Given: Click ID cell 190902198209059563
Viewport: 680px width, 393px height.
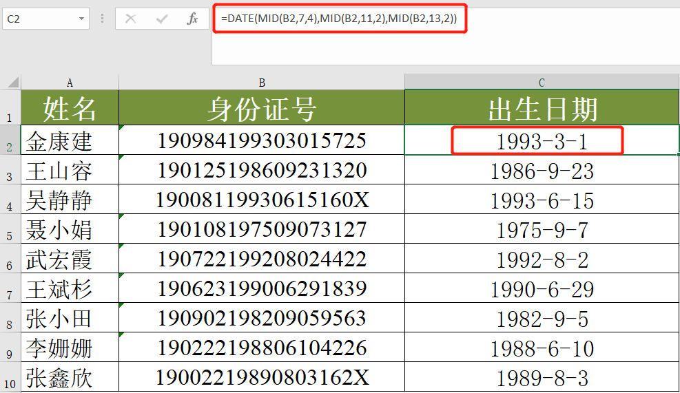Looking at the screenshot, I should [x=262, y=317].
